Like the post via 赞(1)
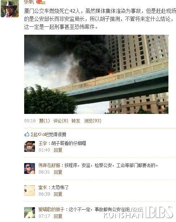This screenshot has height=222, width=176. [44, 121]
